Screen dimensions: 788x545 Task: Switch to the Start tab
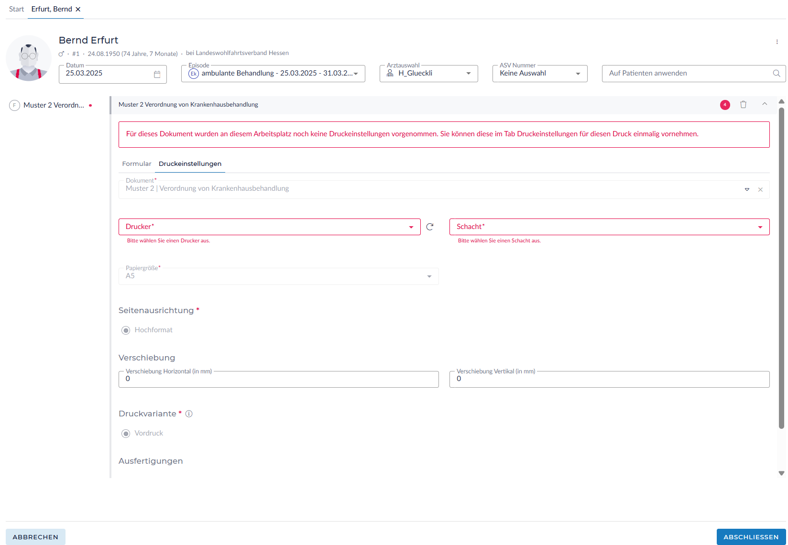[16, 9]
